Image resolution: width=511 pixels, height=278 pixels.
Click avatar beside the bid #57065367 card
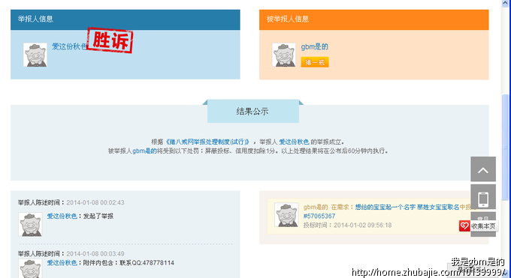coord(286,214)
